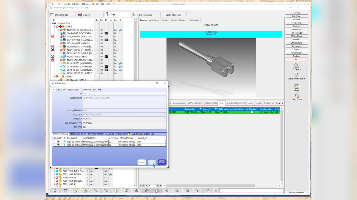Click the zoom in magnifier icon
The width and height of the screenshot is (357, 200).
click(x=167, y=191)
